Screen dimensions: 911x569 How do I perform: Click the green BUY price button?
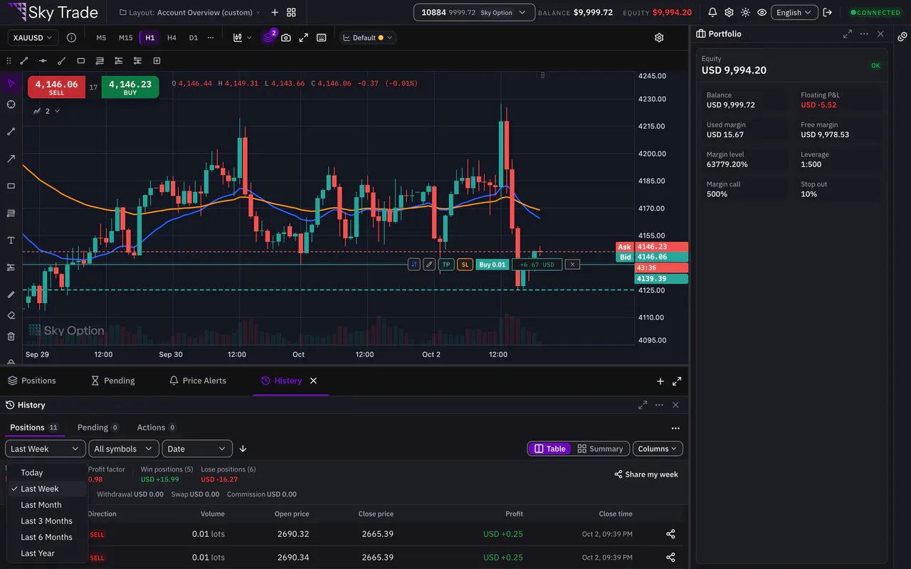(x=130, y=87)
